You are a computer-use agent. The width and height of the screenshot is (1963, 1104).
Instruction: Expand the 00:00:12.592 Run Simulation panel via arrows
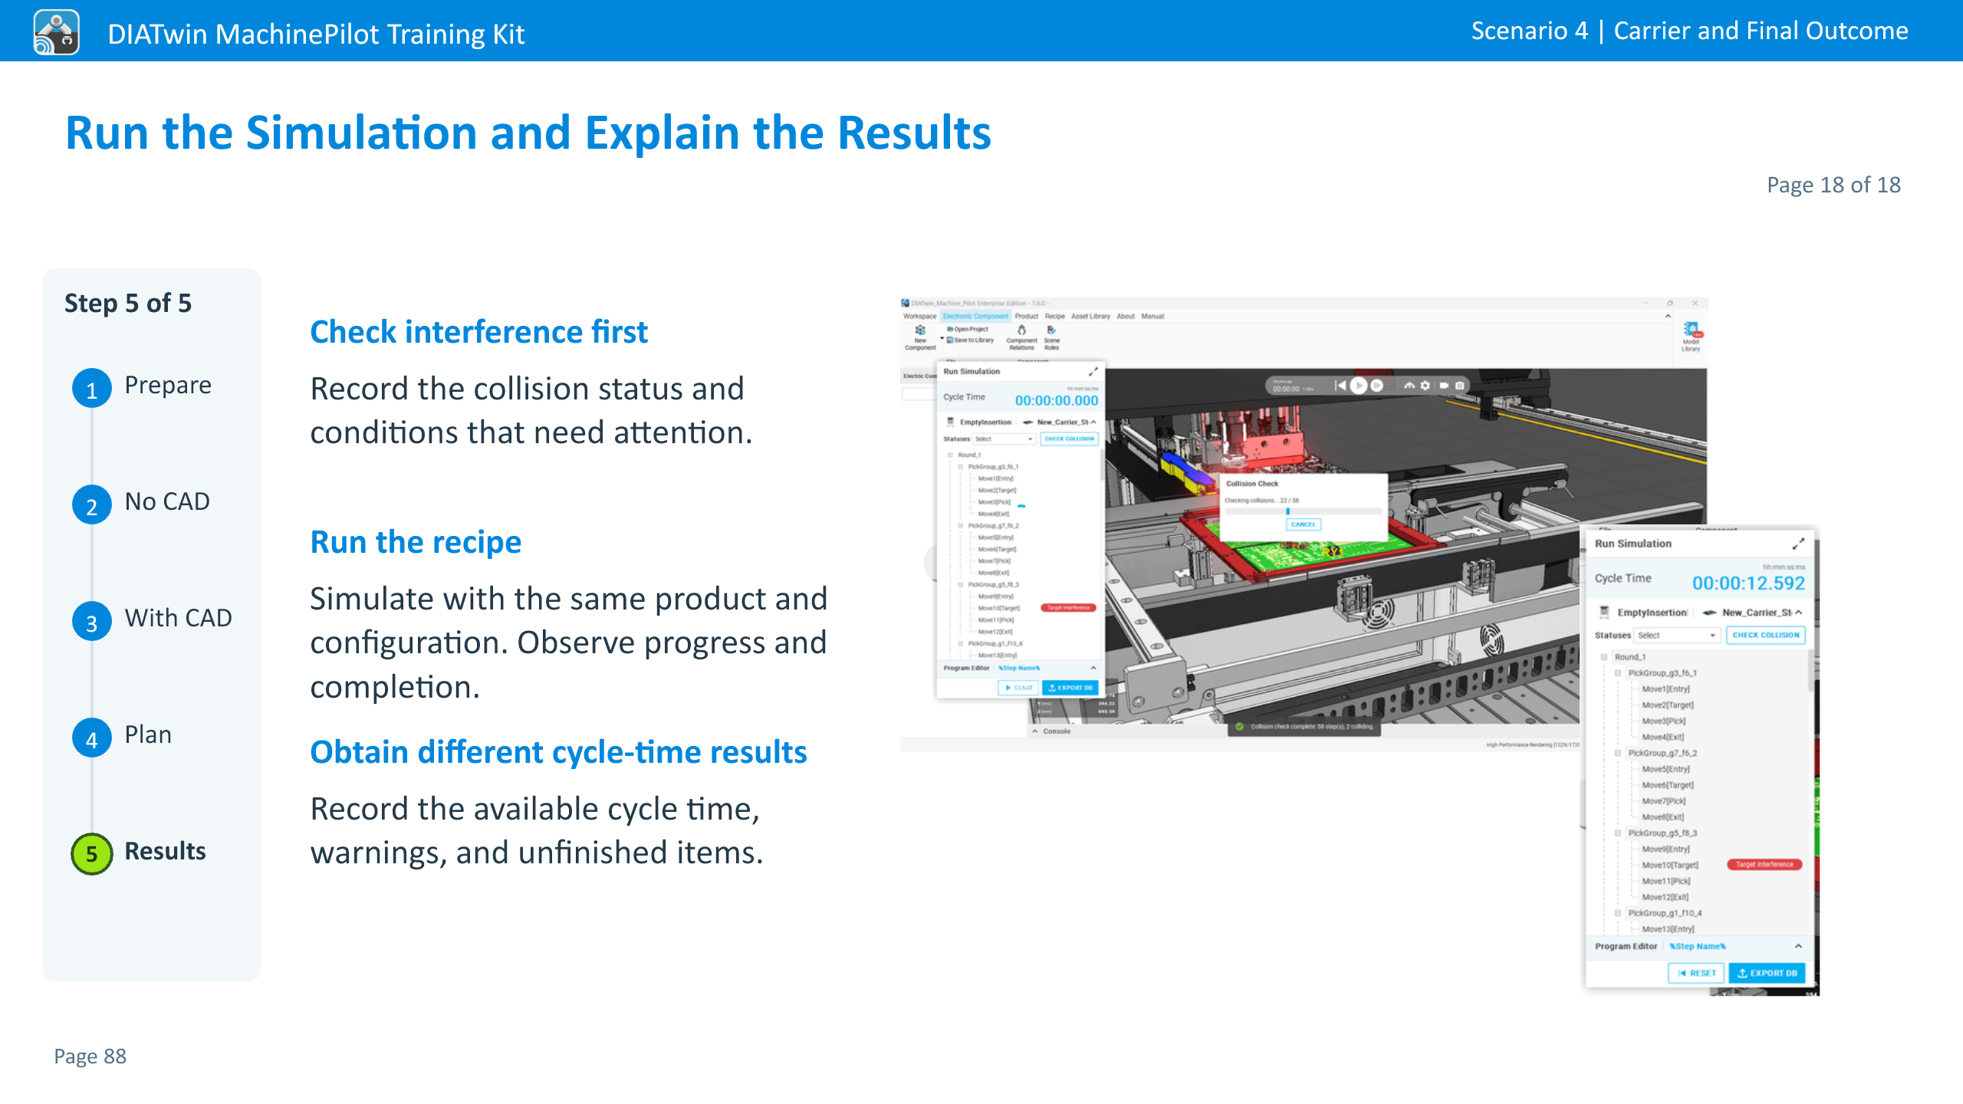1798,544
